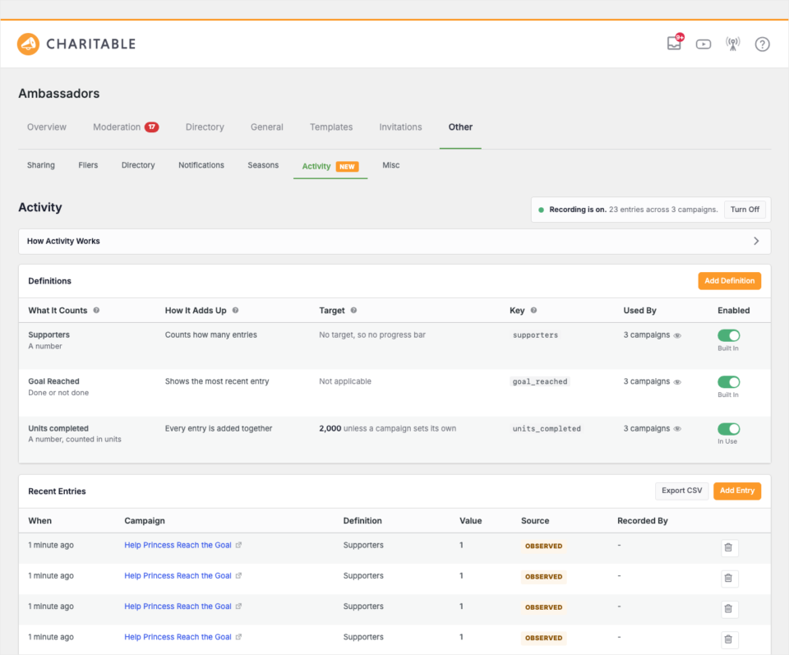Export recent entries as CSV
Viewport: 789px width, 655px height.
coord(681,491)
